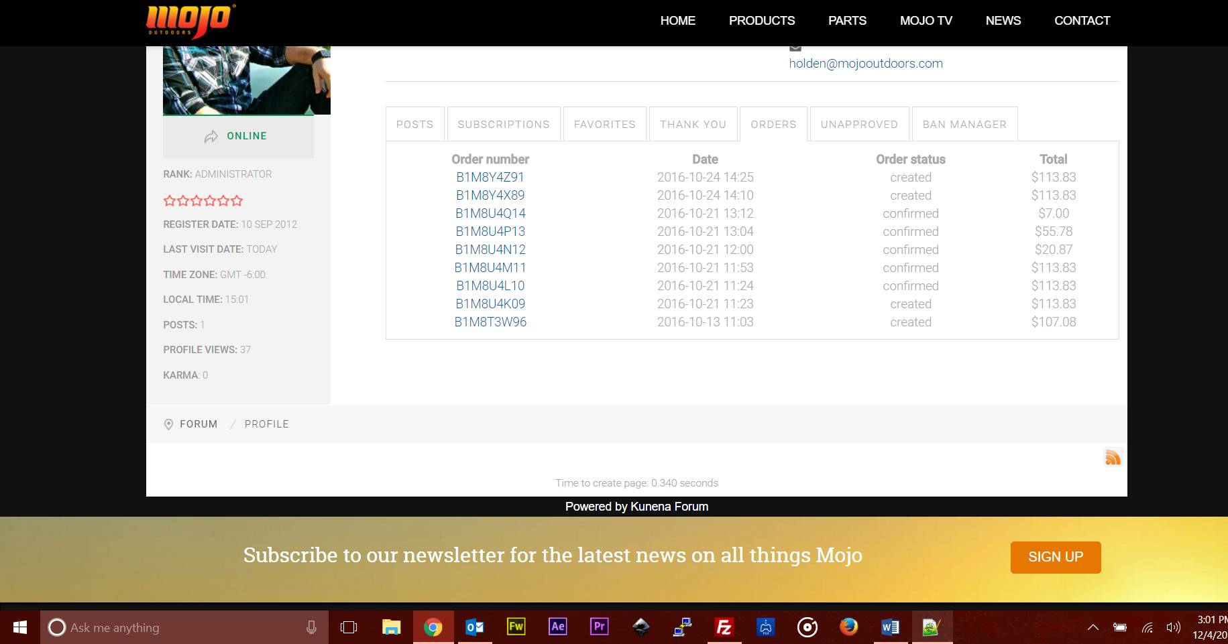The width and height of the screenshot is (1228, 644).
Task: Click the profile avatar photo
Action: click(x=247, y=80)
